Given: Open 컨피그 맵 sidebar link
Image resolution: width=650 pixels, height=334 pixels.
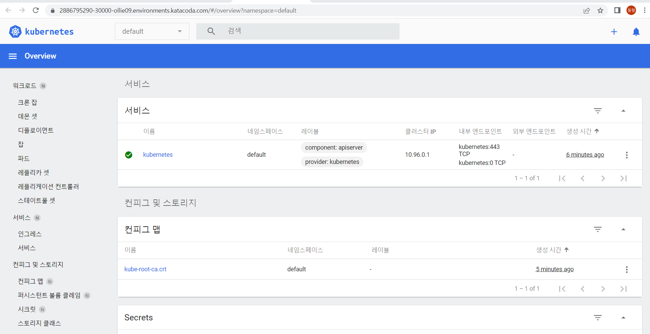Looking at the screenshot, I should coord(31,281).
